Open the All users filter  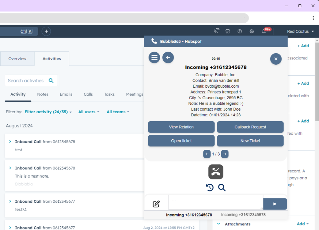tap(89, 112)
